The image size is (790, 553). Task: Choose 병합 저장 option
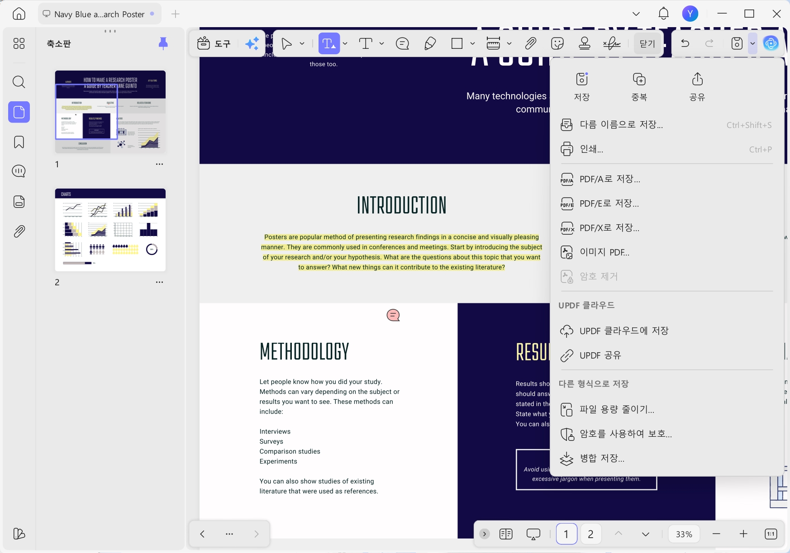click(666, 458)
